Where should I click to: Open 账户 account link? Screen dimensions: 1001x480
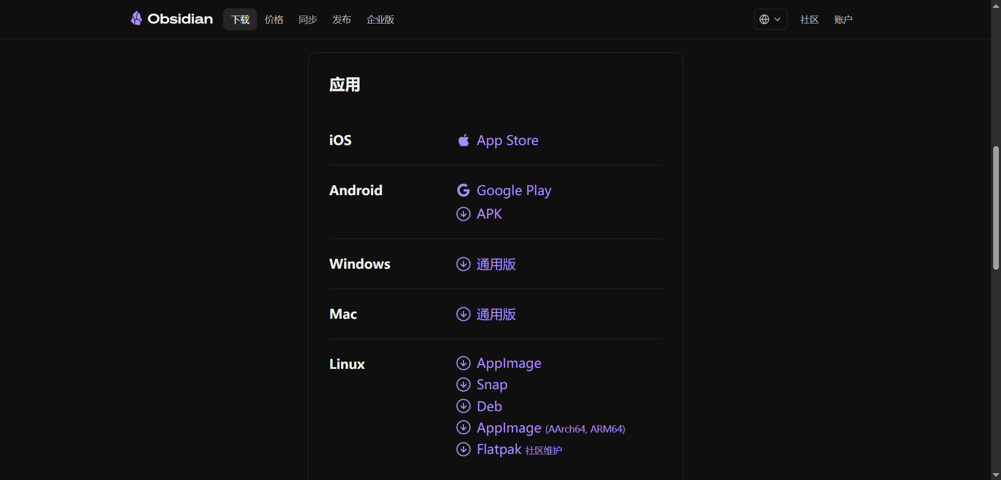tap(843, 19)
